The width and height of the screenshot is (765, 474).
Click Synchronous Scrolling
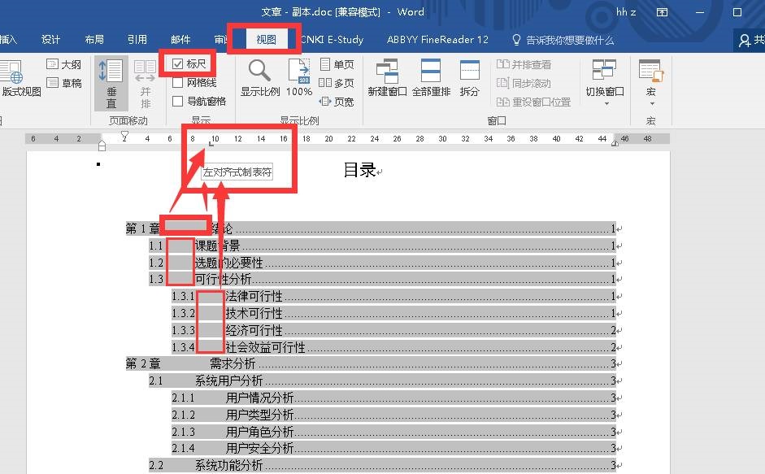pos(524,83)
